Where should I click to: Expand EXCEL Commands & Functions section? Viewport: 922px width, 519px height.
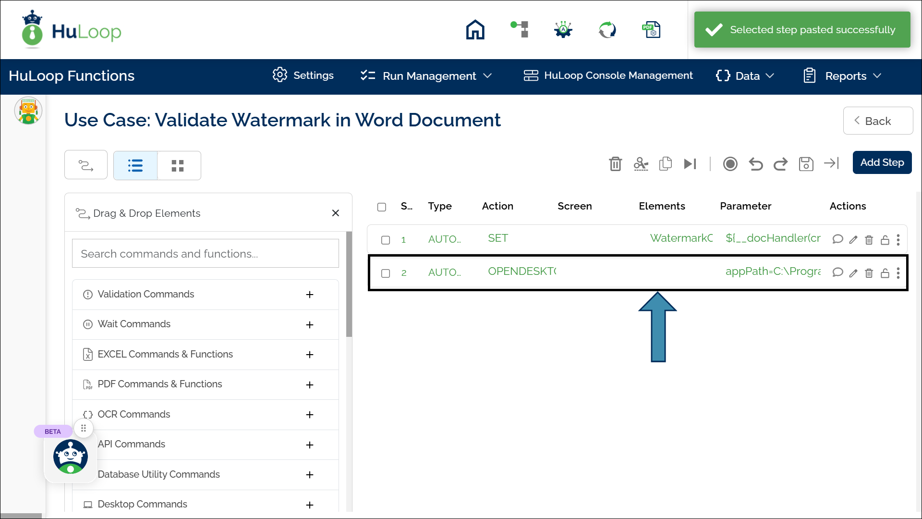pos(310,355)
